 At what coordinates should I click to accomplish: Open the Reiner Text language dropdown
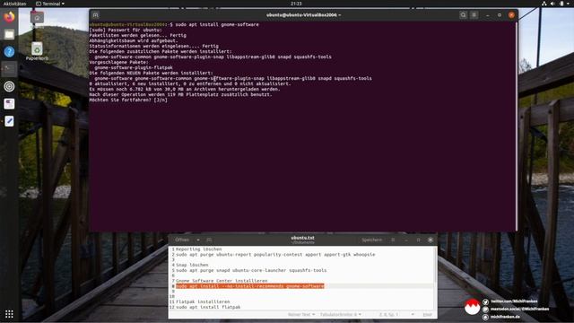[x=301, y=315]
